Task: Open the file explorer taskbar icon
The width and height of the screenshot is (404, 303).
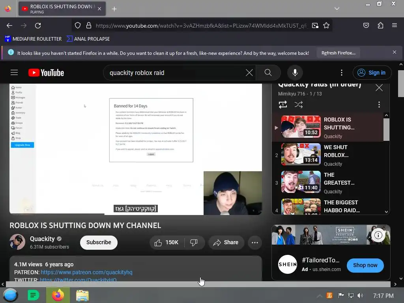Action: [x=82, y=296]
